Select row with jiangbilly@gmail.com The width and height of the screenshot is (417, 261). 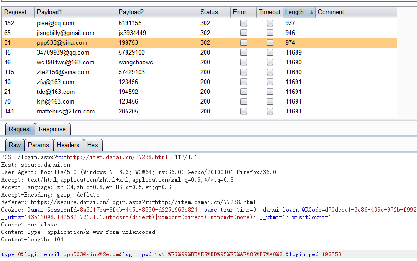[x=199, y=33]
